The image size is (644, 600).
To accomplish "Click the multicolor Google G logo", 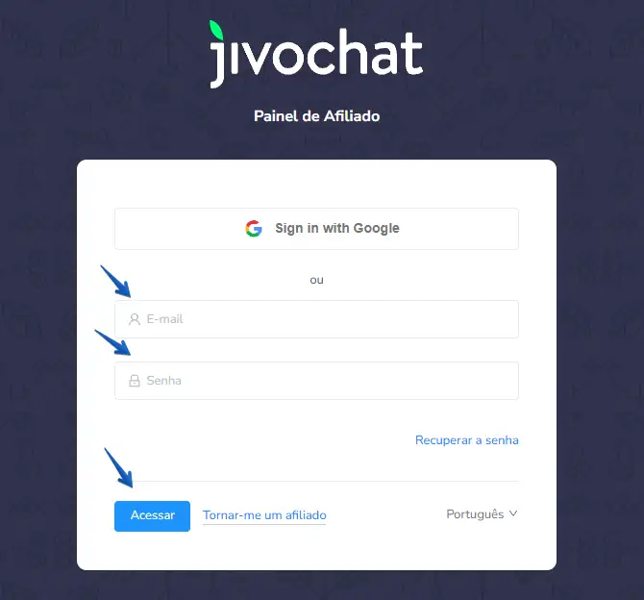I will 254,229.
